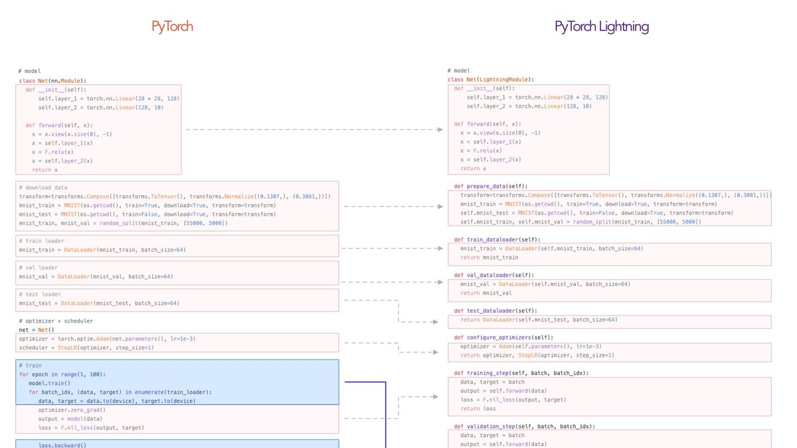Click the 'self.mnist_test = MNIST(os.getcwd(), train=False' line

597,213
